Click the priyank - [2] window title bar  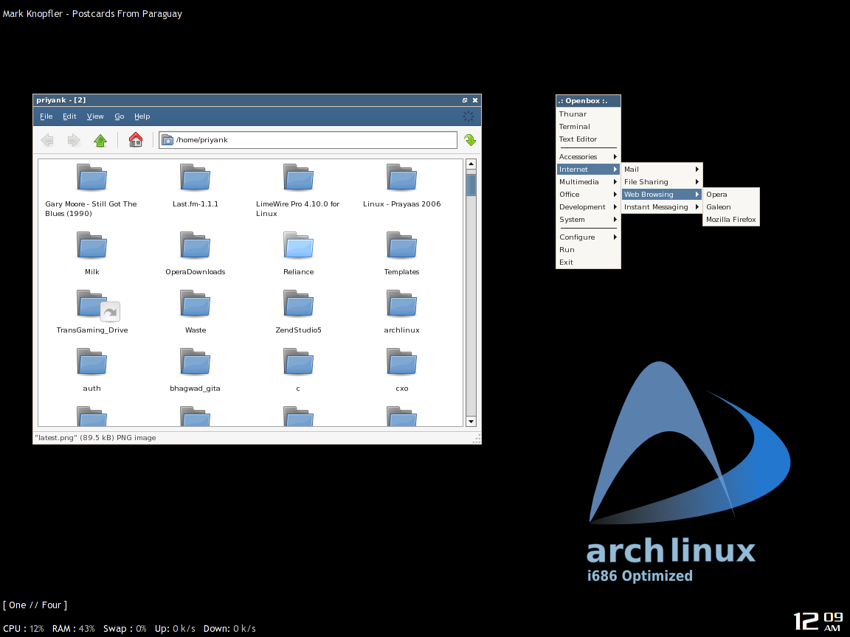[x=257, y=100]
